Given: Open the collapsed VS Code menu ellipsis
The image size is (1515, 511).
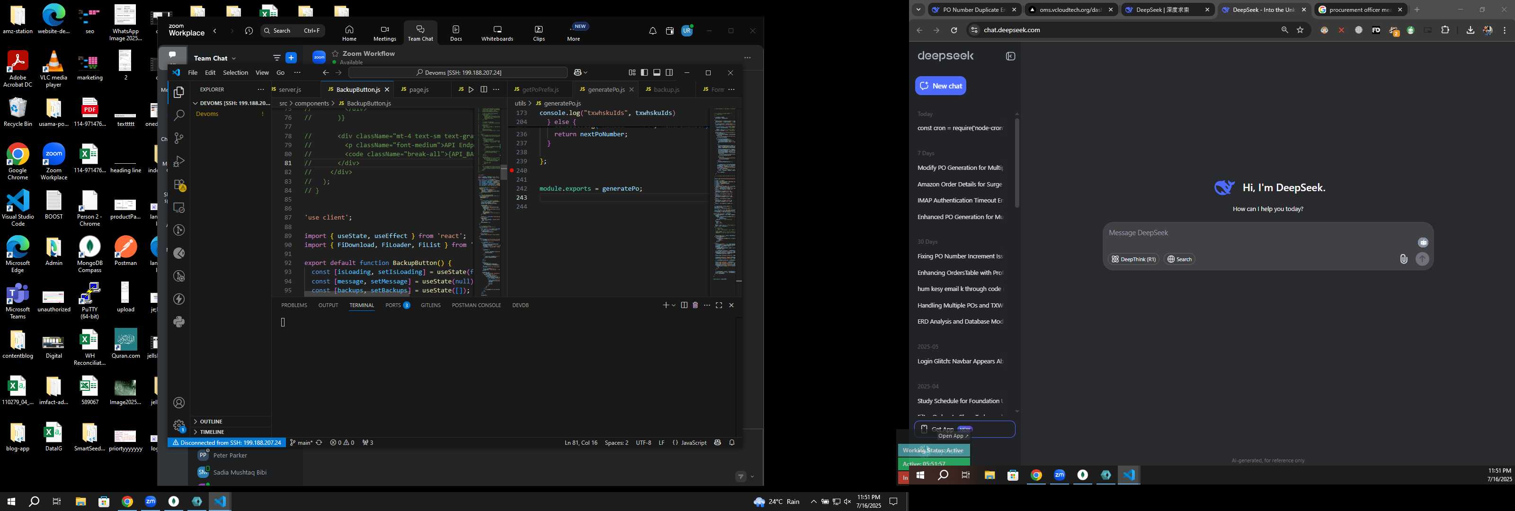Looking at the screenshot, I should [297, 72].
